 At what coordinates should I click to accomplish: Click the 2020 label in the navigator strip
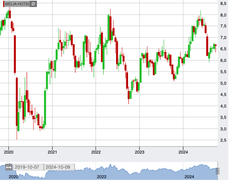click(x=13, y=177)
